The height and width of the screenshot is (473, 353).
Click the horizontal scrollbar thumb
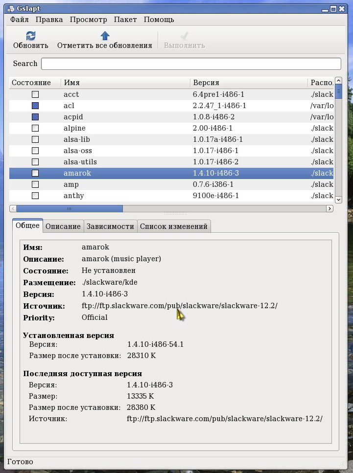(x=70, y=208)
